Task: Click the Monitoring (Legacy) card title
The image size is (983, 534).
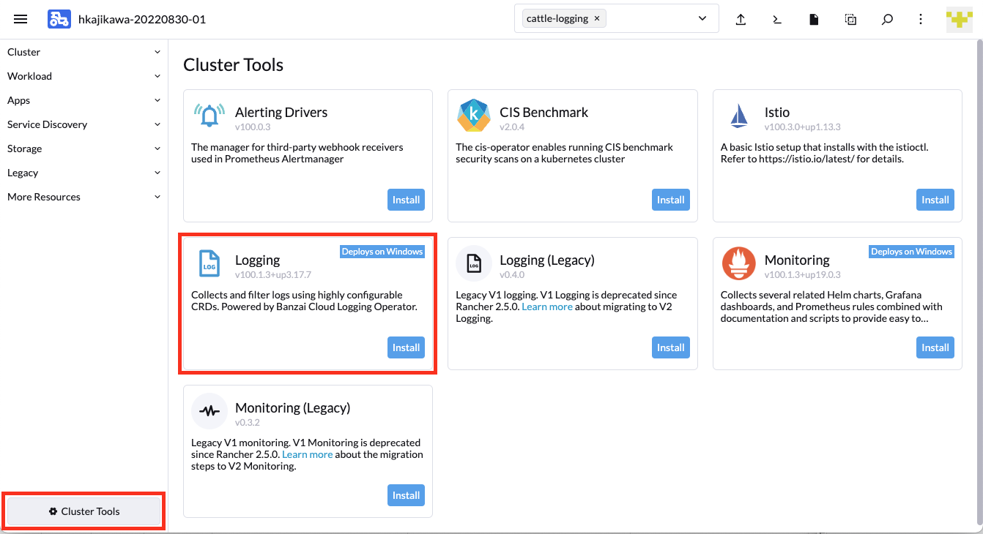Action: (x=293, y=407)
